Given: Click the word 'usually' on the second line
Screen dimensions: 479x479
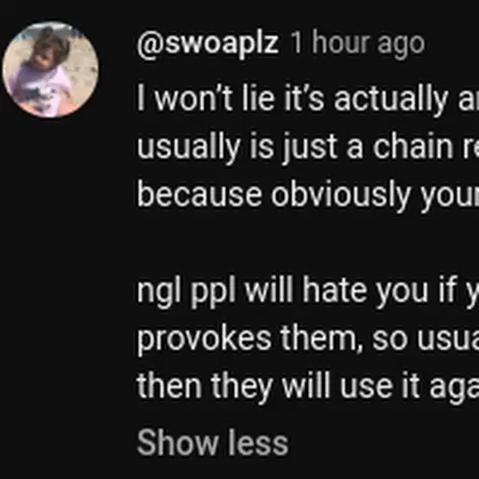Looking at the screenshot, I should click(x=188, y=148).
